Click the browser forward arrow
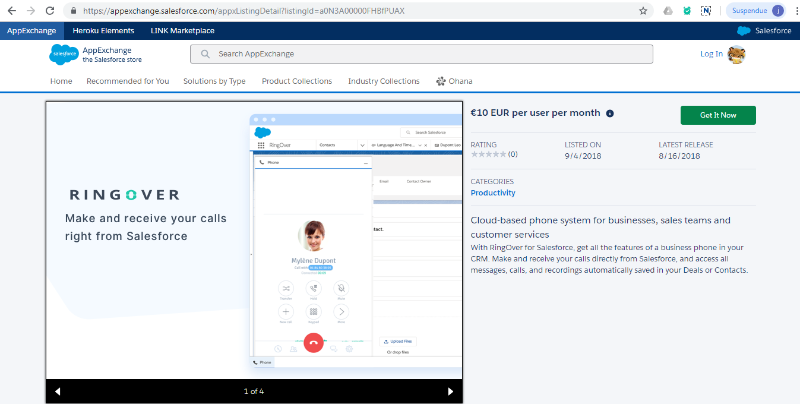The height and width of the screenshot is (404, 800). pos(31,11)
